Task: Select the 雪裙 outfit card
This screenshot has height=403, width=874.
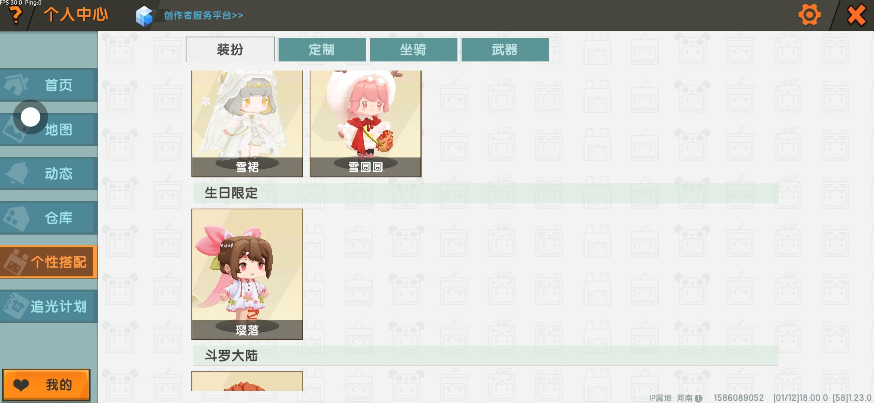Action: point(247,124)
